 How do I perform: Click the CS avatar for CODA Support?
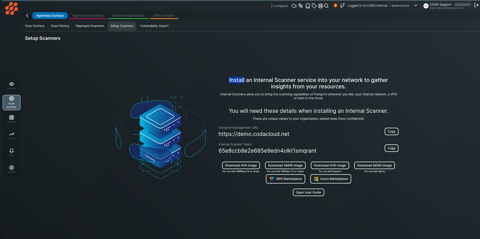pos(426,6)
